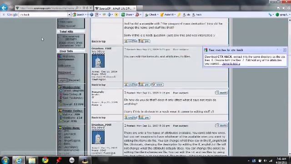
Task: Click the Google toolbar search box
Action: (44, 15)
